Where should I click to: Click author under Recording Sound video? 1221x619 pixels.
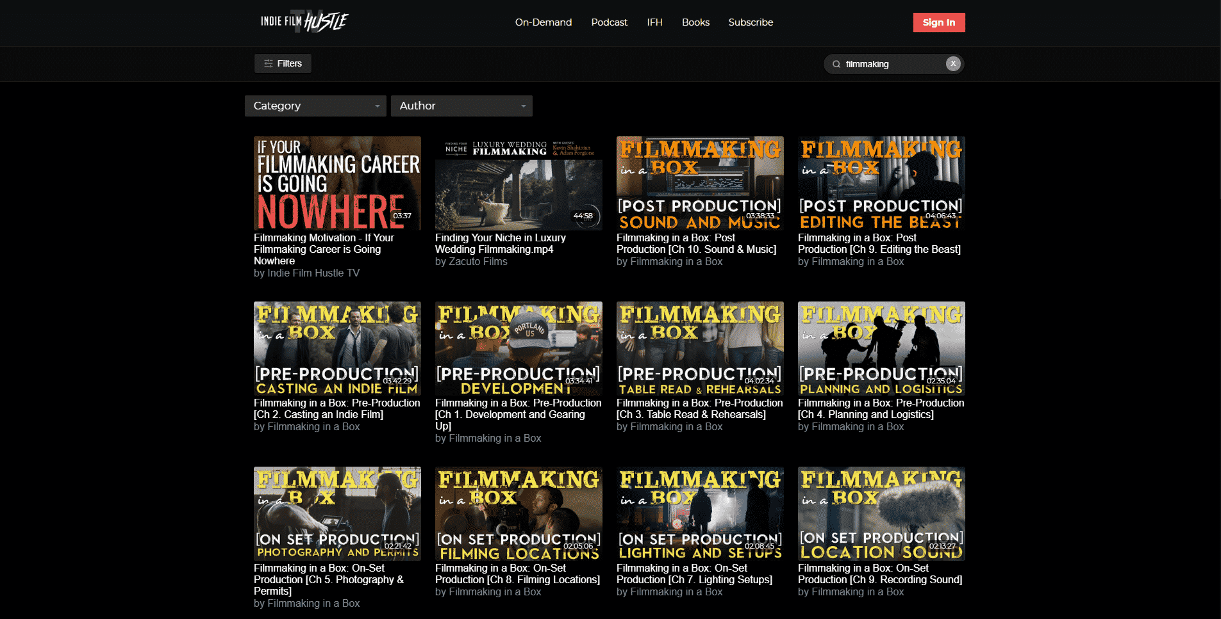pyautogui.click(x=851, y=591)
